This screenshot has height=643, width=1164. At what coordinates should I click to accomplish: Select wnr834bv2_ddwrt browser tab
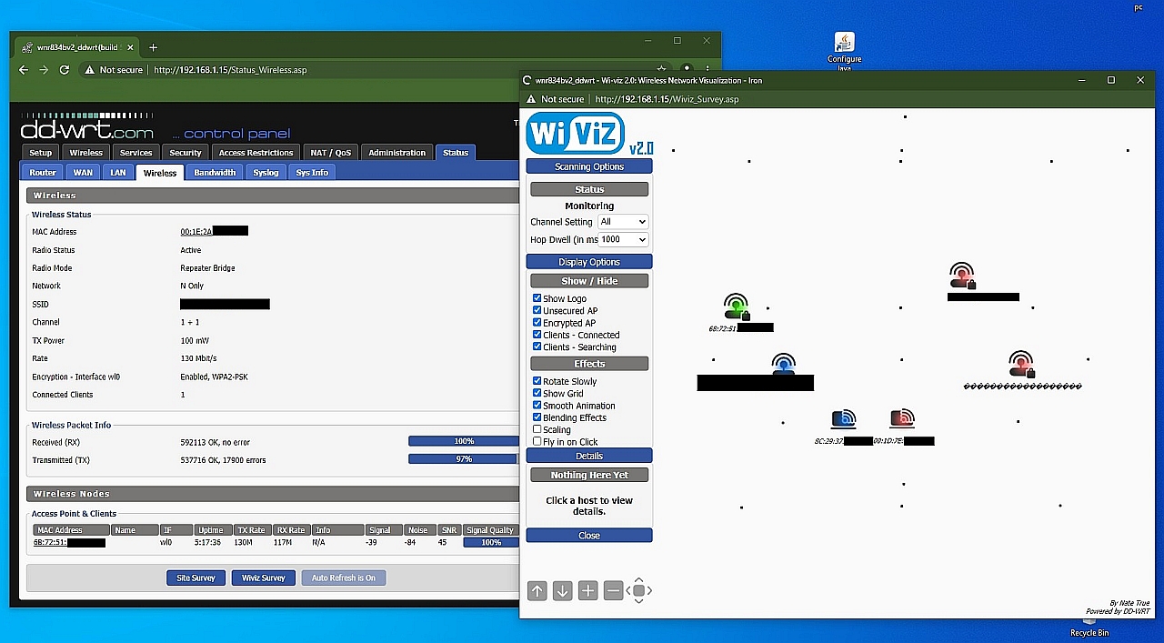coord(77,47)
